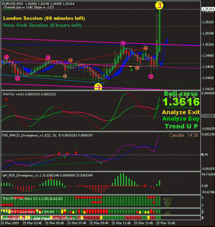Click the 1.34980 price scale value
Viewport: 215px width, 227px height.
pos(208,56)
